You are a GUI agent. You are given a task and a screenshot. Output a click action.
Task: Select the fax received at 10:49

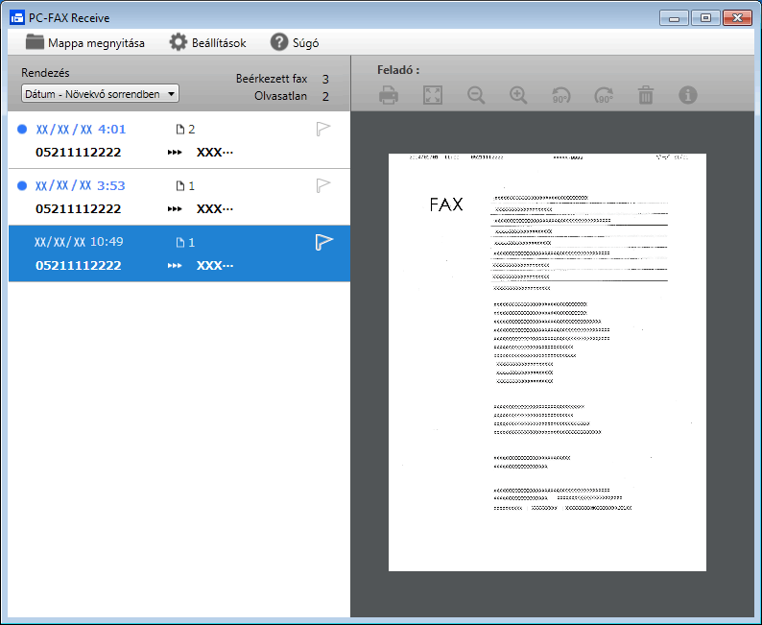point(179,253)
